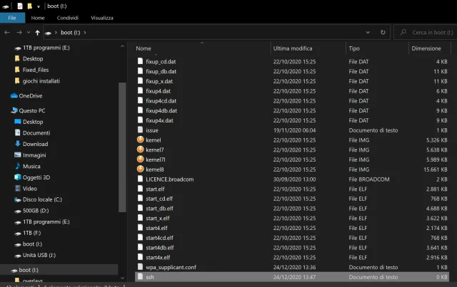Click the refresh button in address bar
The height and width of the screenshot is (287, 457).
(x=383, y=32)
